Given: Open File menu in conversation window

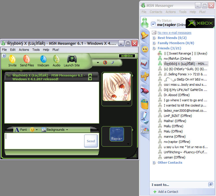Looking at the screenshot, I should [4, 50].
